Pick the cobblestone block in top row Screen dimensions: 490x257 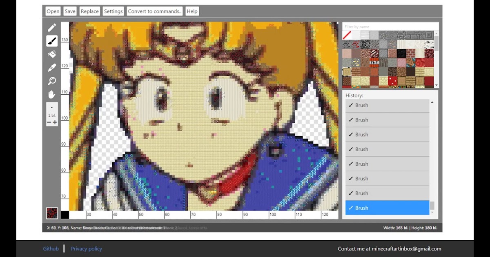(402, 35)
